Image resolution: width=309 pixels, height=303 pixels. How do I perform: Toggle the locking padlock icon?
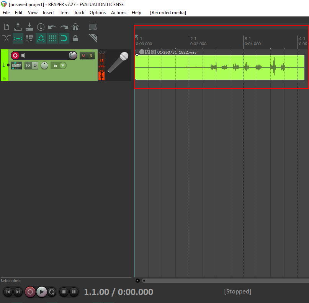(x=75, y=38)
